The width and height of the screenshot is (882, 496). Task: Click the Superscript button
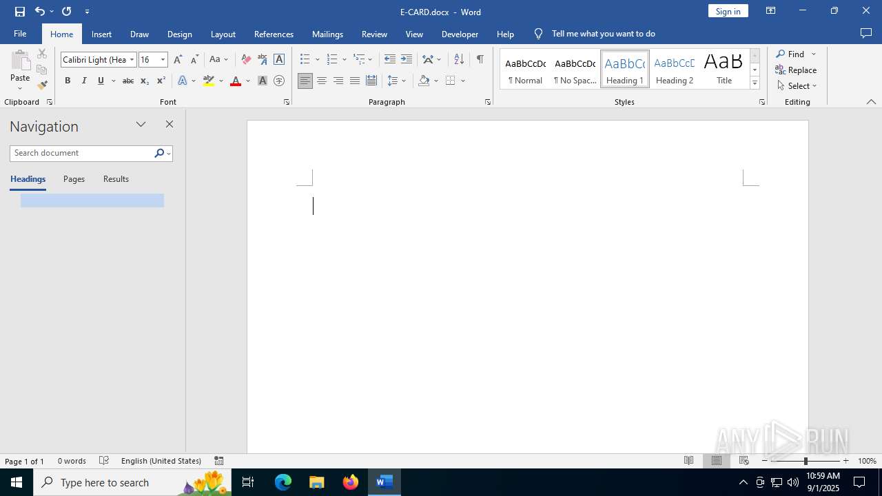tap(161, 81)
